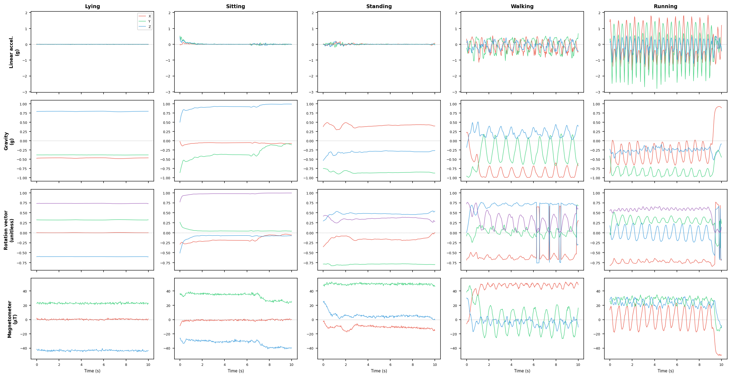
Task: Open the Lying linear acceleration plot
Action: click(x=92, y=52)
